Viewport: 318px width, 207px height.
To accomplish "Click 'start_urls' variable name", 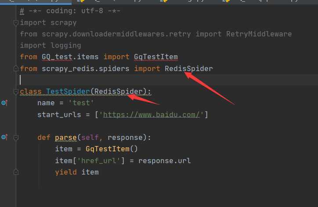I will click(x=59, y=115).
